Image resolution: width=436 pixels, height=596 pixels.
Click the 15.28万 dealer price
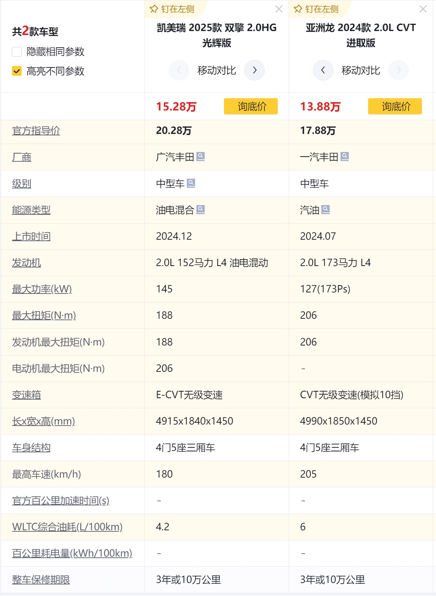(x=176, y=106)
